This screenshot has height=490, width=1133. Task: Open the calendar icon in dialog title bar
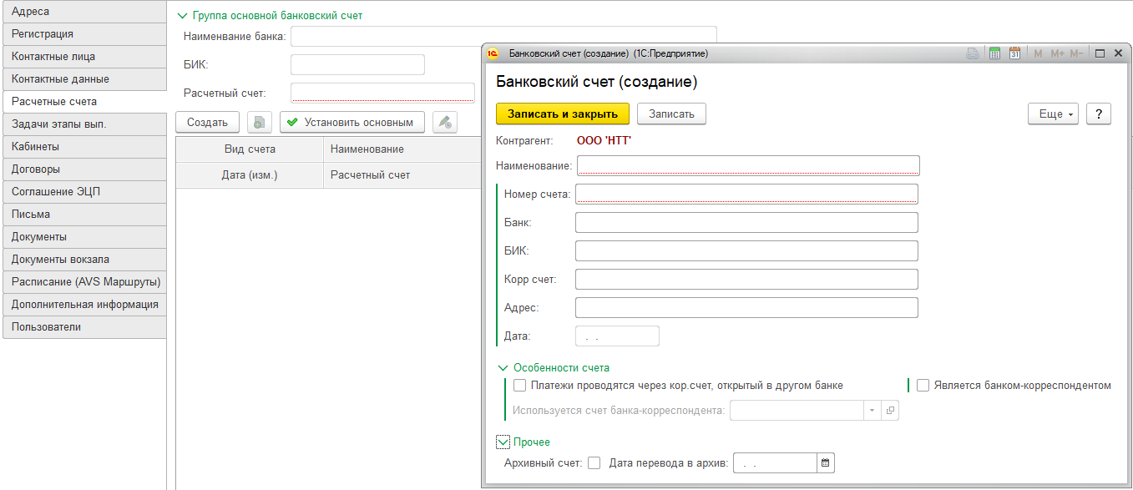[1015, 53]
